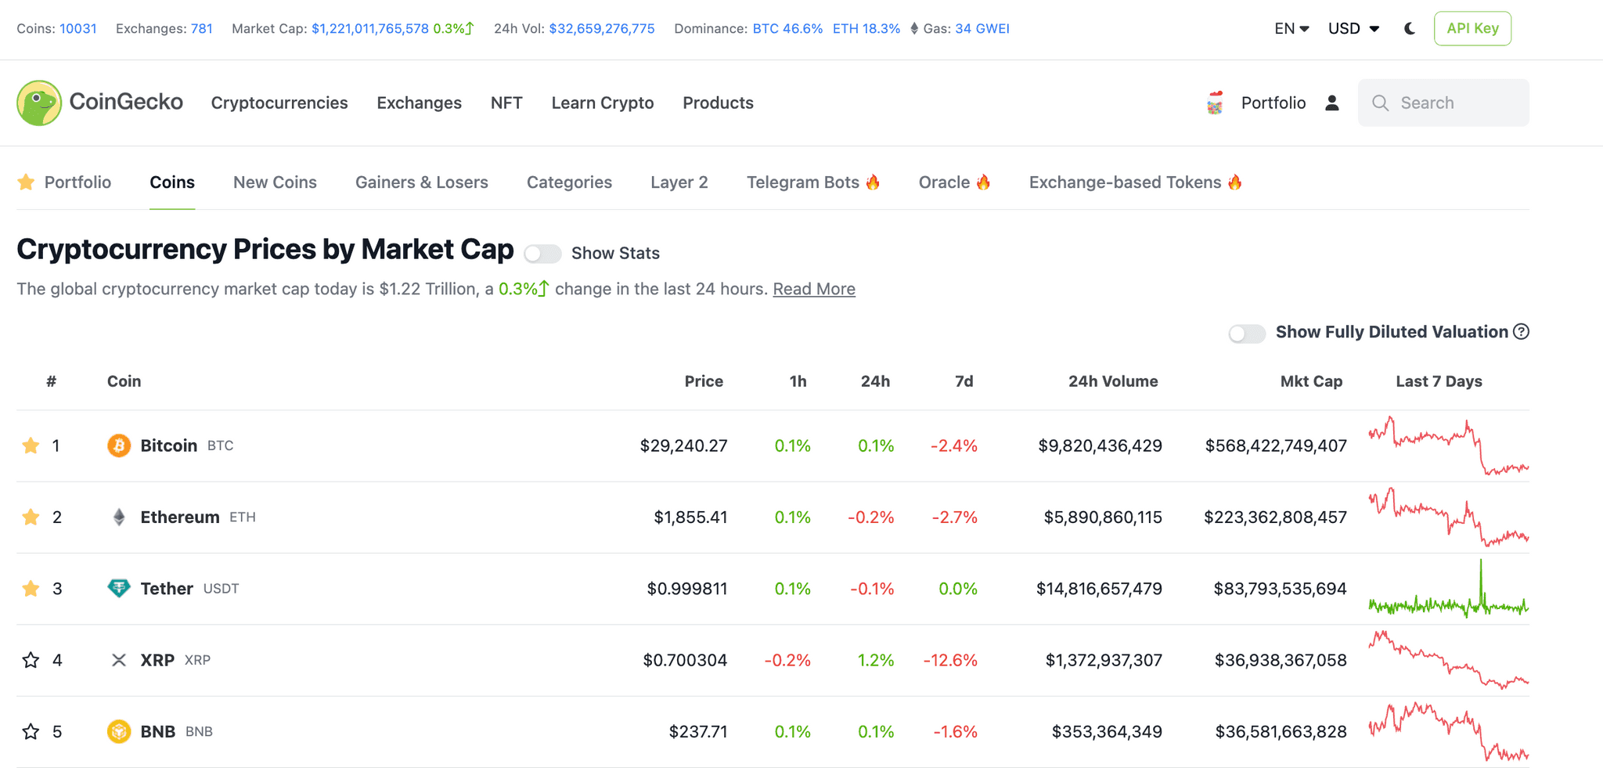
Task: Switch to the New Coins tab
Action: click(x=274, y=182)
